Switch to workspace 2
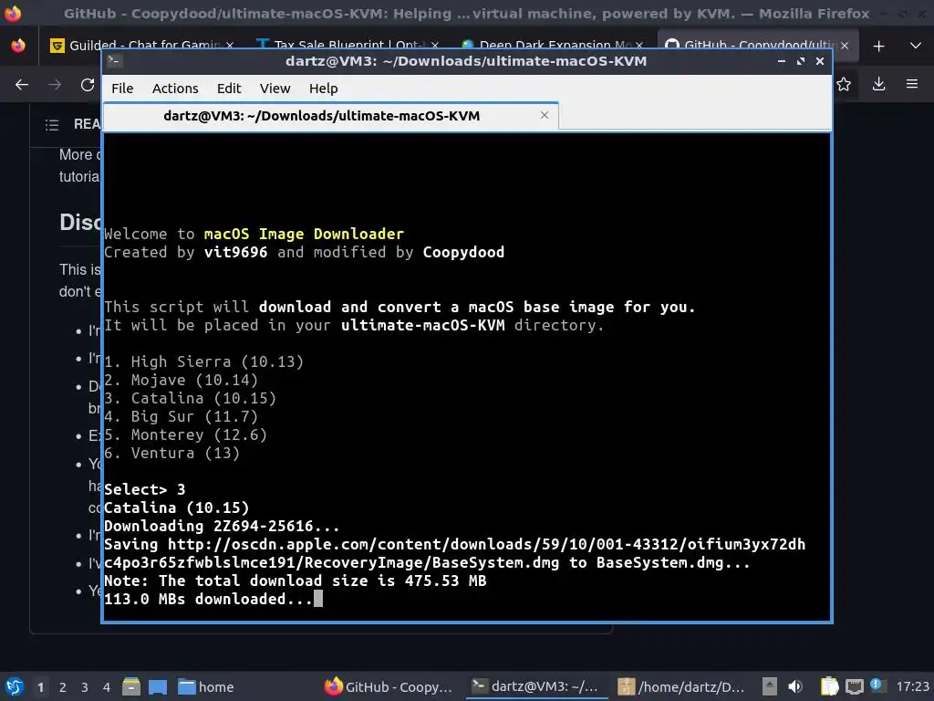The image size is (934, 701). [x=63, y=687]
